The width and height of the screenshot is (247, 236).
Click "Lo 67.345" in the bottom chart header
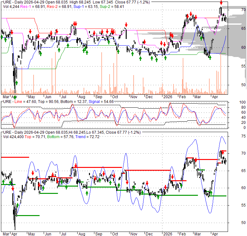point(95,132)
